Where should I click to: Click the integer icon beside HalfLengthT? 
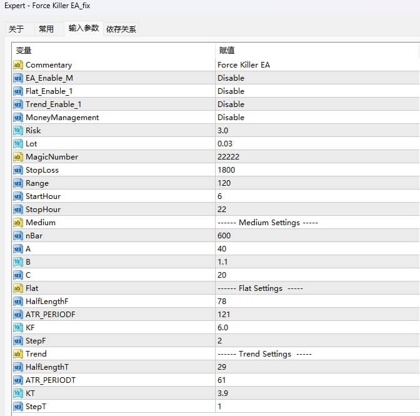[17, 367]
